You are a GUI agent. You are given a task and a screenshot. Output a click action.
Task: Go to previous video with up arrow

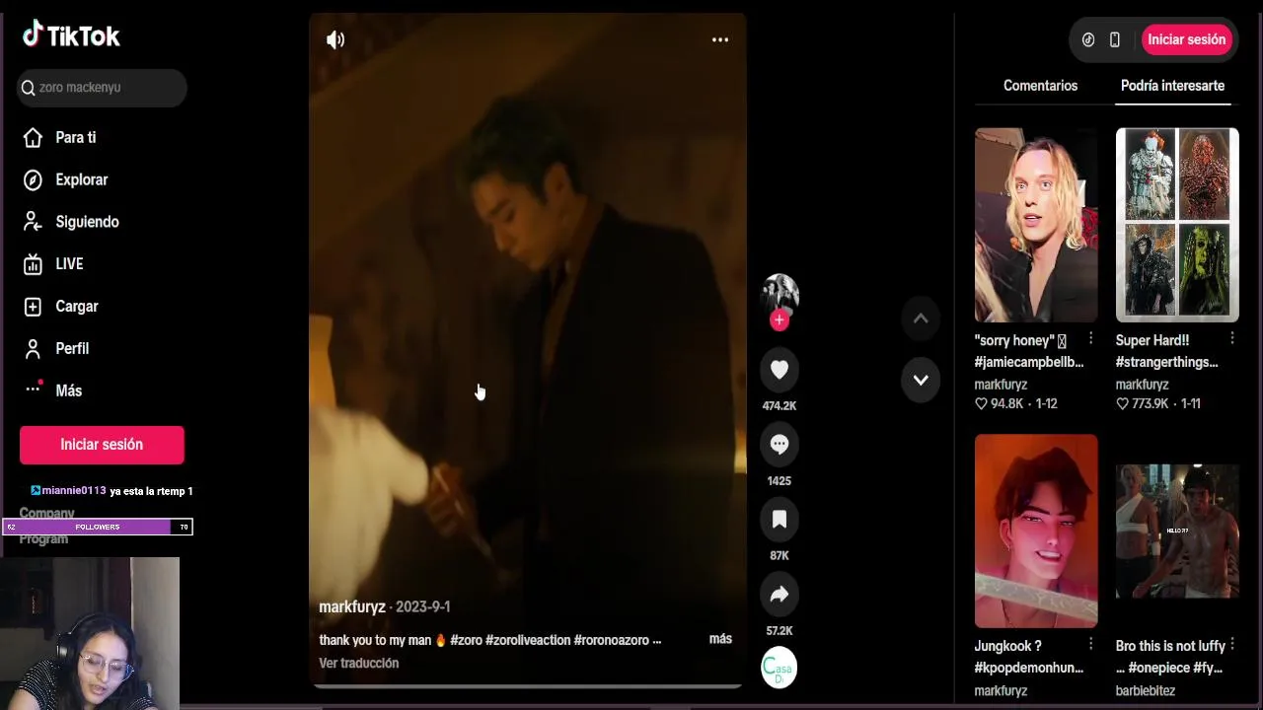(921, 318)
